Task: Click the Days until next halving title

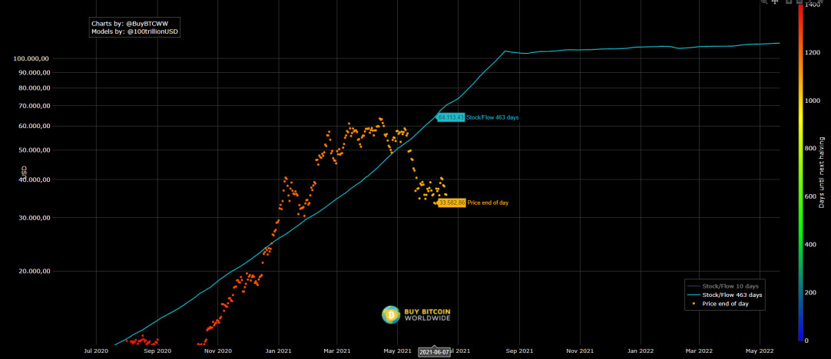Action: (x=822, y=172)
